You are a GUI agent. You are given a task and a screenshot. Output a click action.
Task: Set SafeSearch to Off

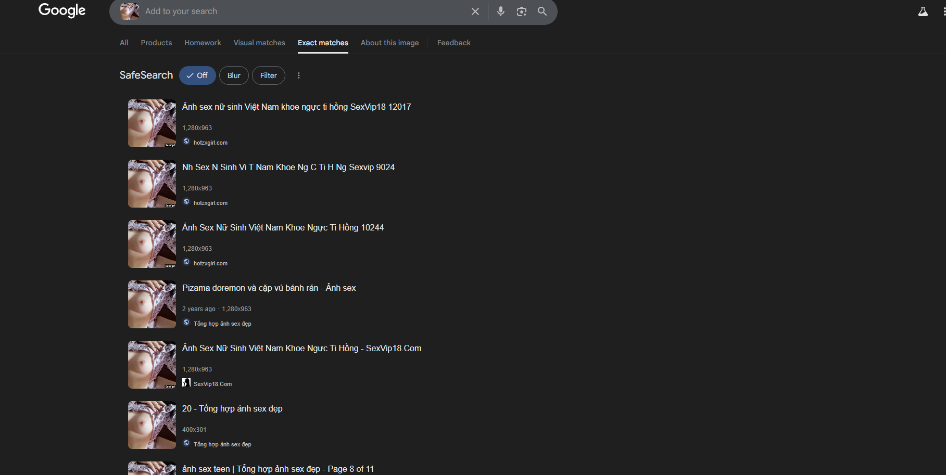pyautogui.click(x=197, y=75)
